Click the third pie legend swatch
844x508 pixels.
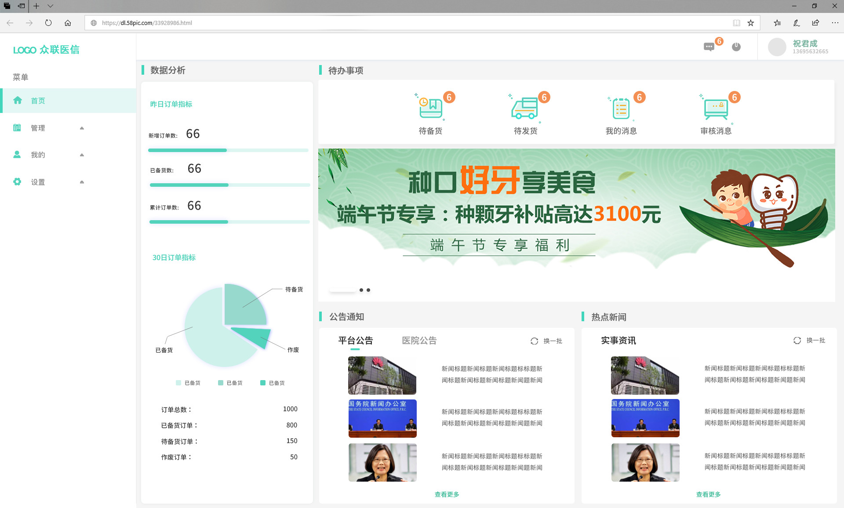coord(262,383)
